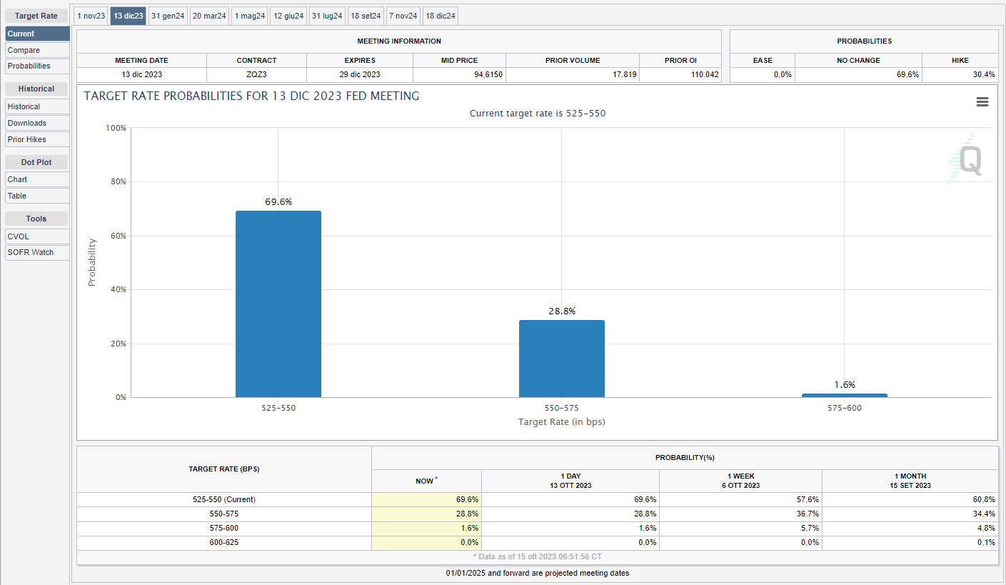
Task: Select the 18 dic24 meeting tab
Action: [x=441, y=16]
